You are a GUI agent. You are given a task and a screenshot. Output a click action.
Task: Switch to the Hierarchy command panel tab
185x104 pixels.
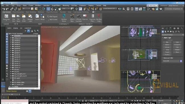click(170, 28)
